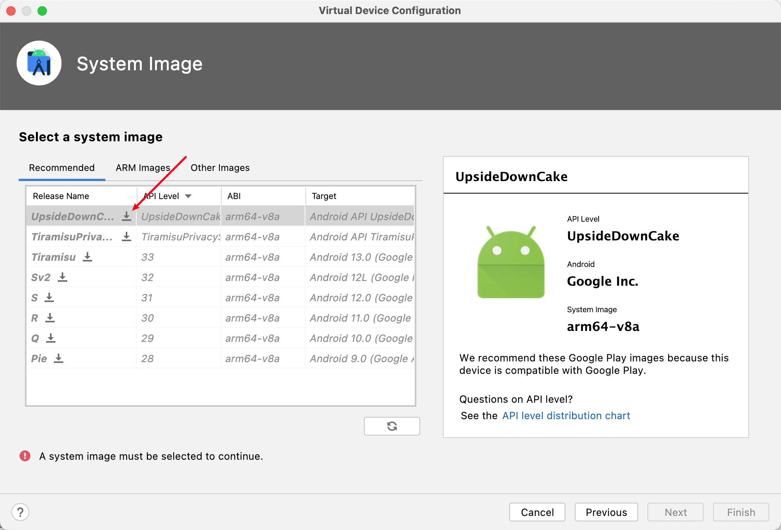Switch to the ARM Images tab
Viewport: 781px width, 530px height.
tap(143, 168)
